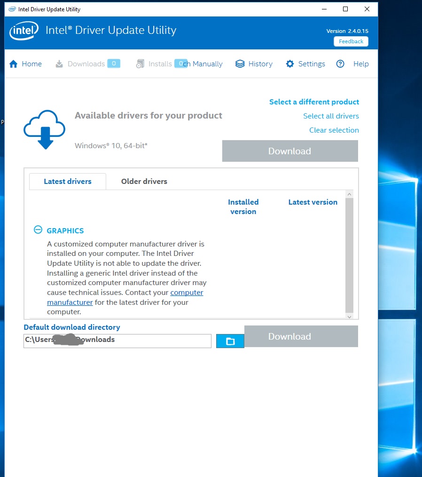Open the computer manufacturer link
The image size is (422, 477).
(x=187, y=292)
